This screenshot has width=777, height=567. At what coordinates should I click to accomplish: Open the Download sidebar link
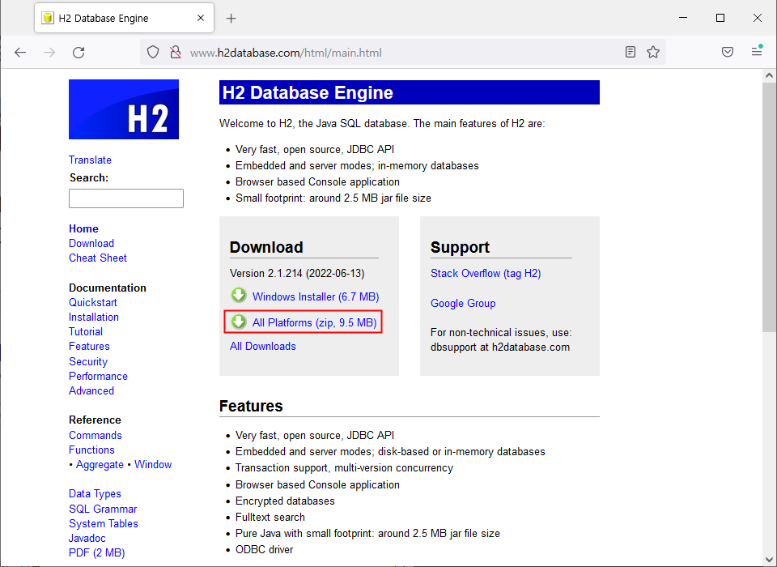pyautogui.click(x=91, y=243)
